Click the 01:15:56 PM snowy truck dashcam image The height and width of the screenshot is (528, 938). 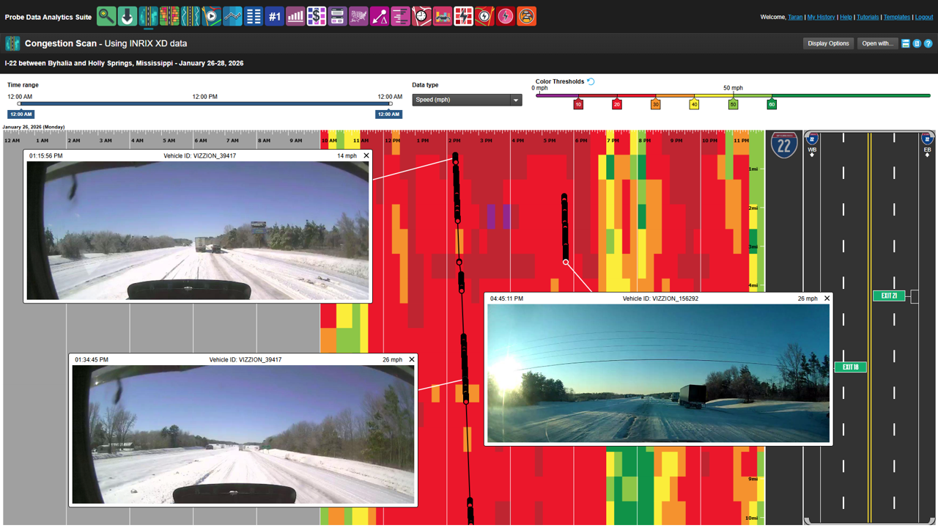(x=198, y=230)
